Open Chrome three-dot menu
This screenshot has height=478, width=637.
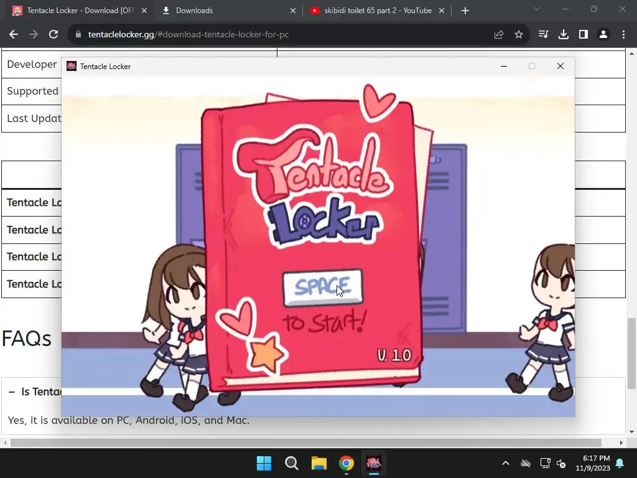(623, 35)
